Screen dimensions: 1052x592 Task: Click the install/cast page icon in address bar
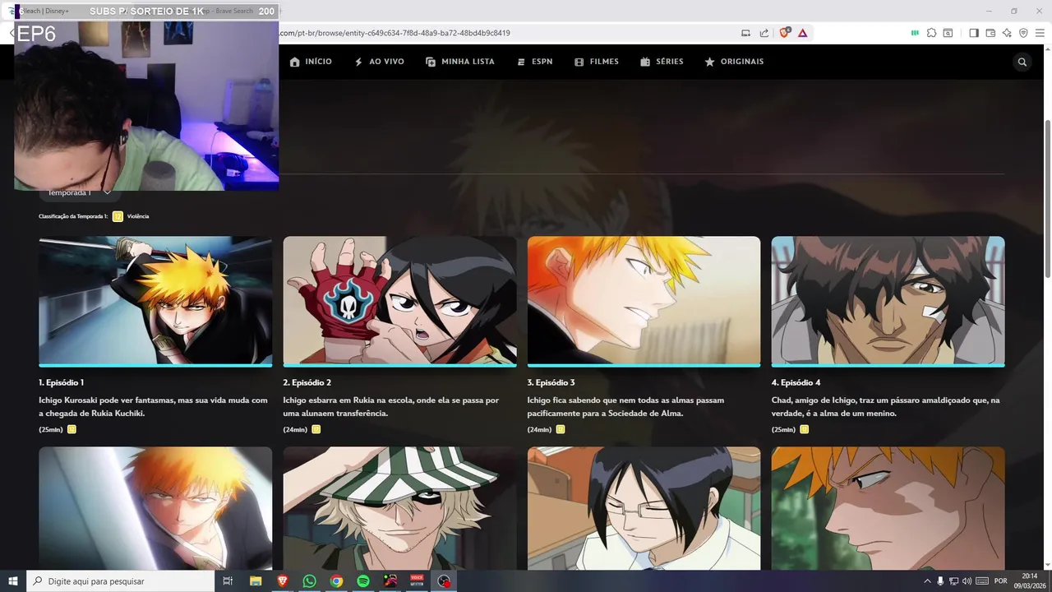click(745, 33)
